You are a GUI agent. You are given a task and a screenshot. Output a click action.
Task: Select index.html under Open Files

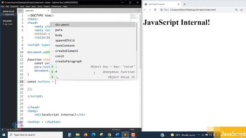(9, 15)
